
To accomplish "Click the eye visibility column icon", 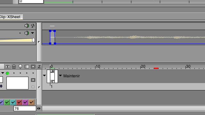I will point(7,67).
